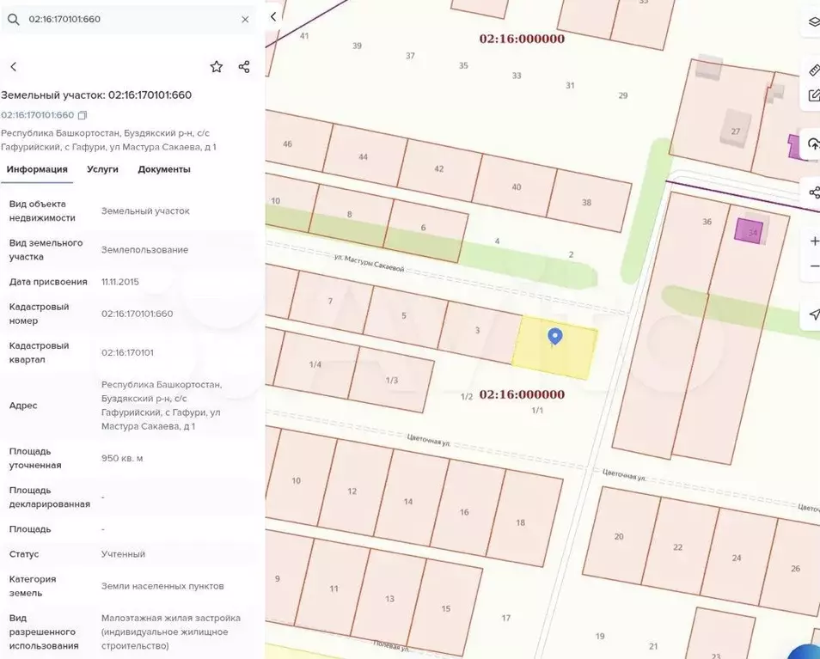Click the status value 'Учтенный'
Screen dimensions: 820x659
[124, 554]
